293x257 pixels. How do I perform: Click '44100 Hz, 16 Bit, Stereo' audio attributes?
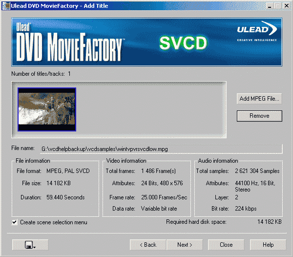pos(255,186)
